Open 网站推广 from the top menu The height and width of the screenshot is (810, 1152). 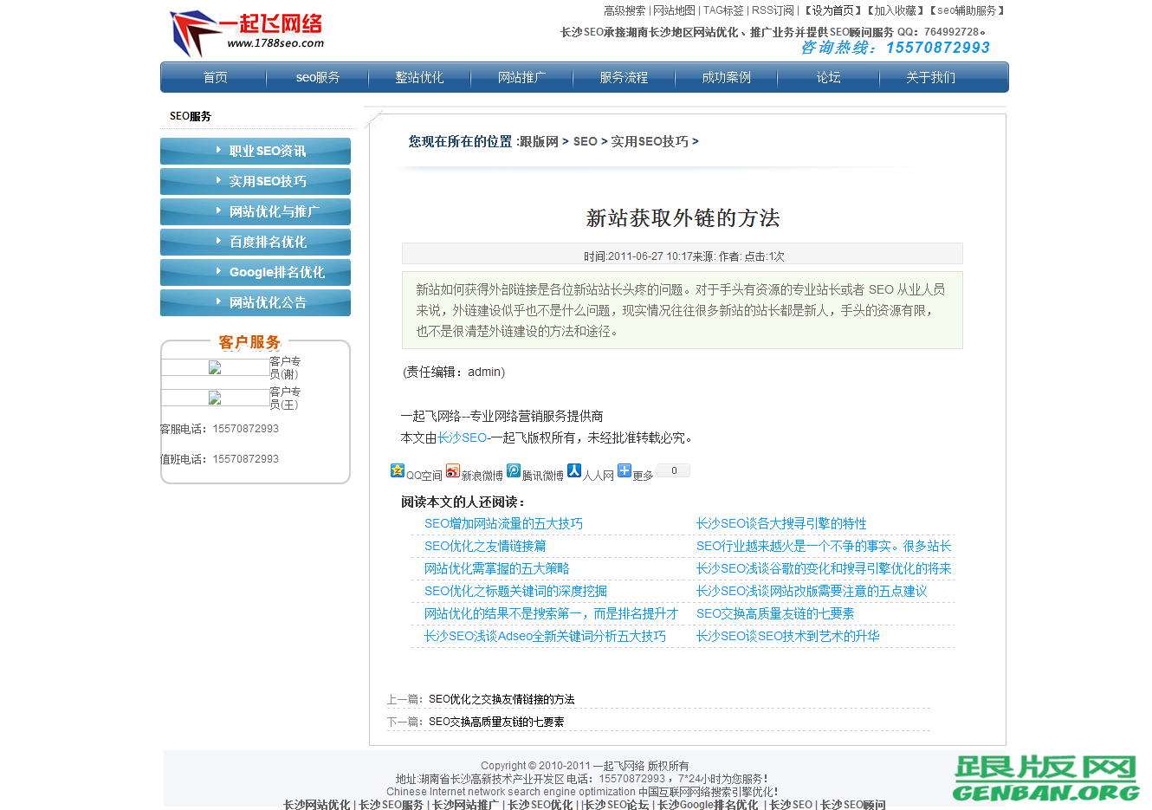521,77
